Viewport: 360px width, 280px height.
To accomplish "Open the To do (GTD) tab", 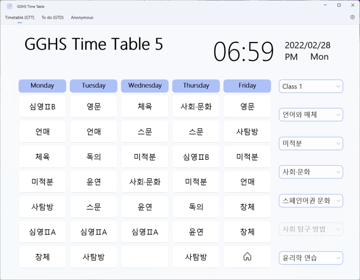I will 53,17.
